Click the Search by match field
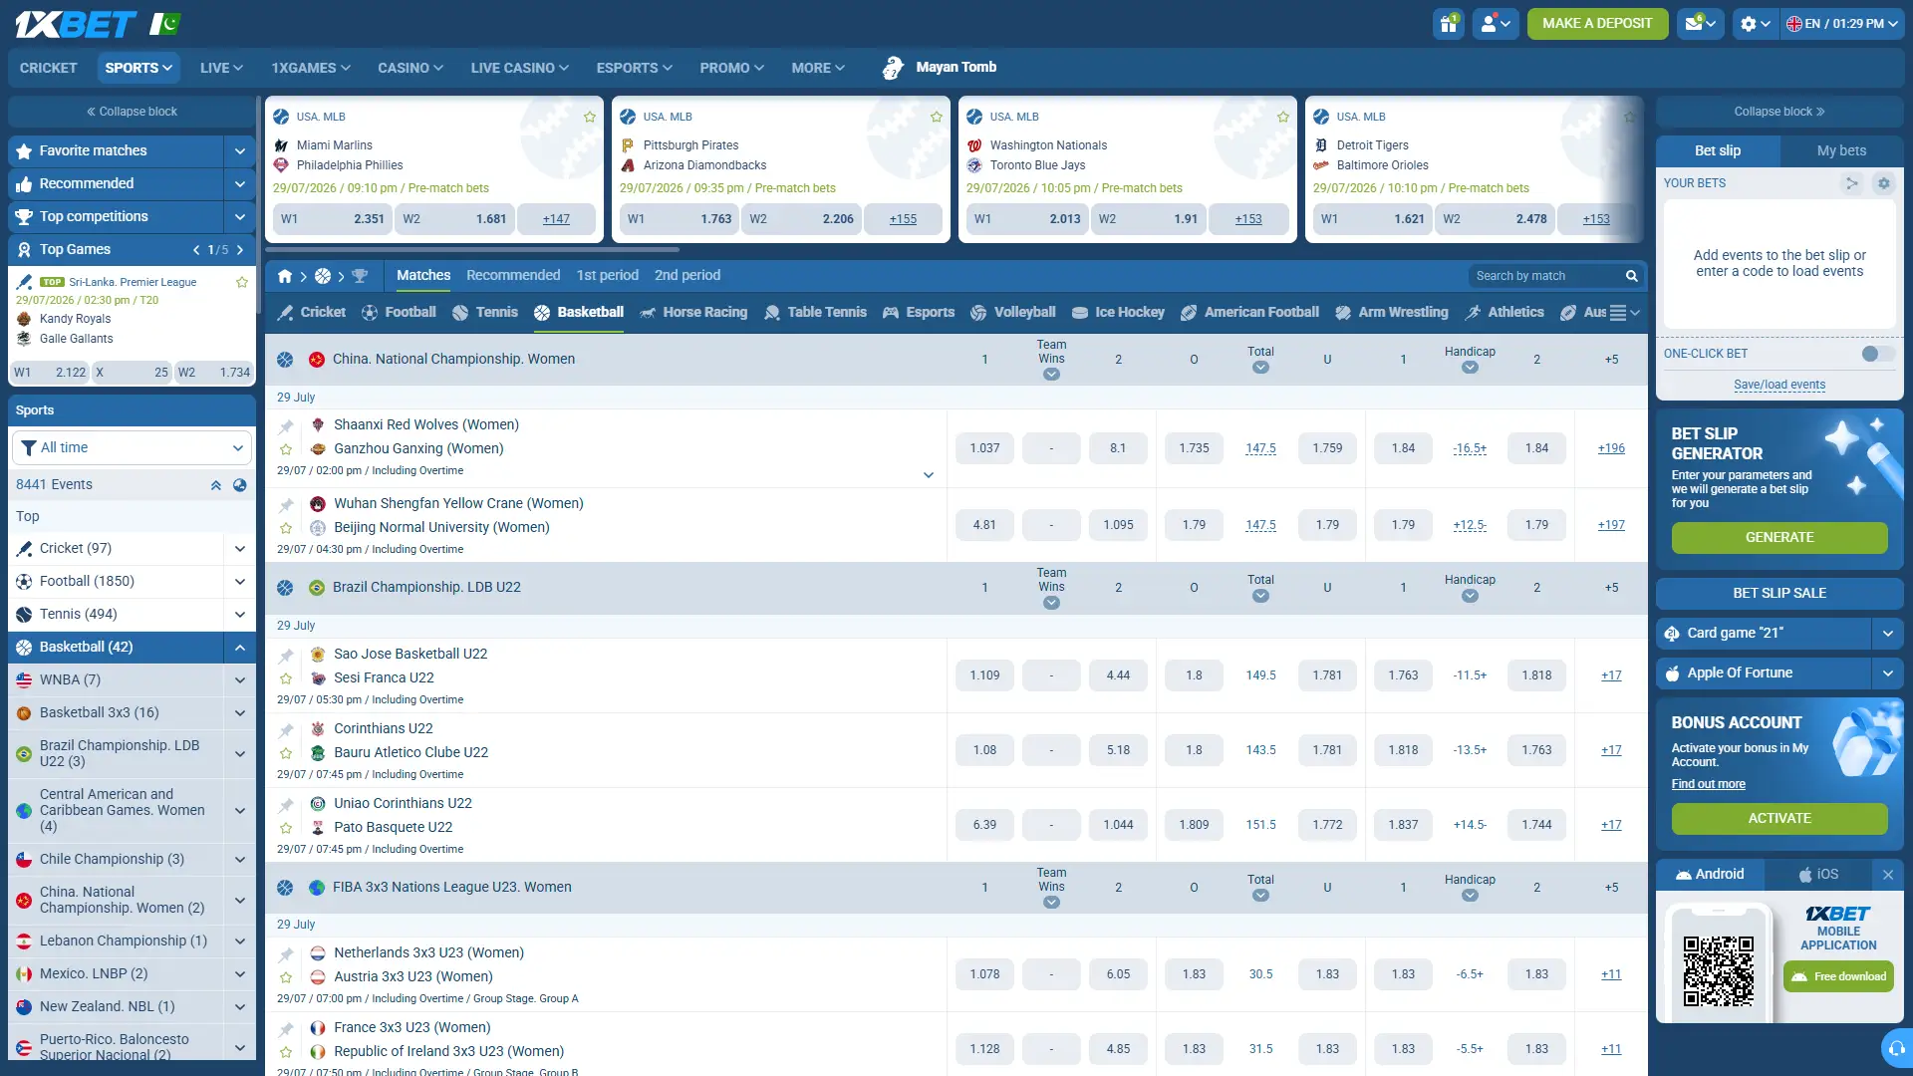The width and height of the screenshot is (1913, 1076). pyautogui.click(x=1543, y=276)
